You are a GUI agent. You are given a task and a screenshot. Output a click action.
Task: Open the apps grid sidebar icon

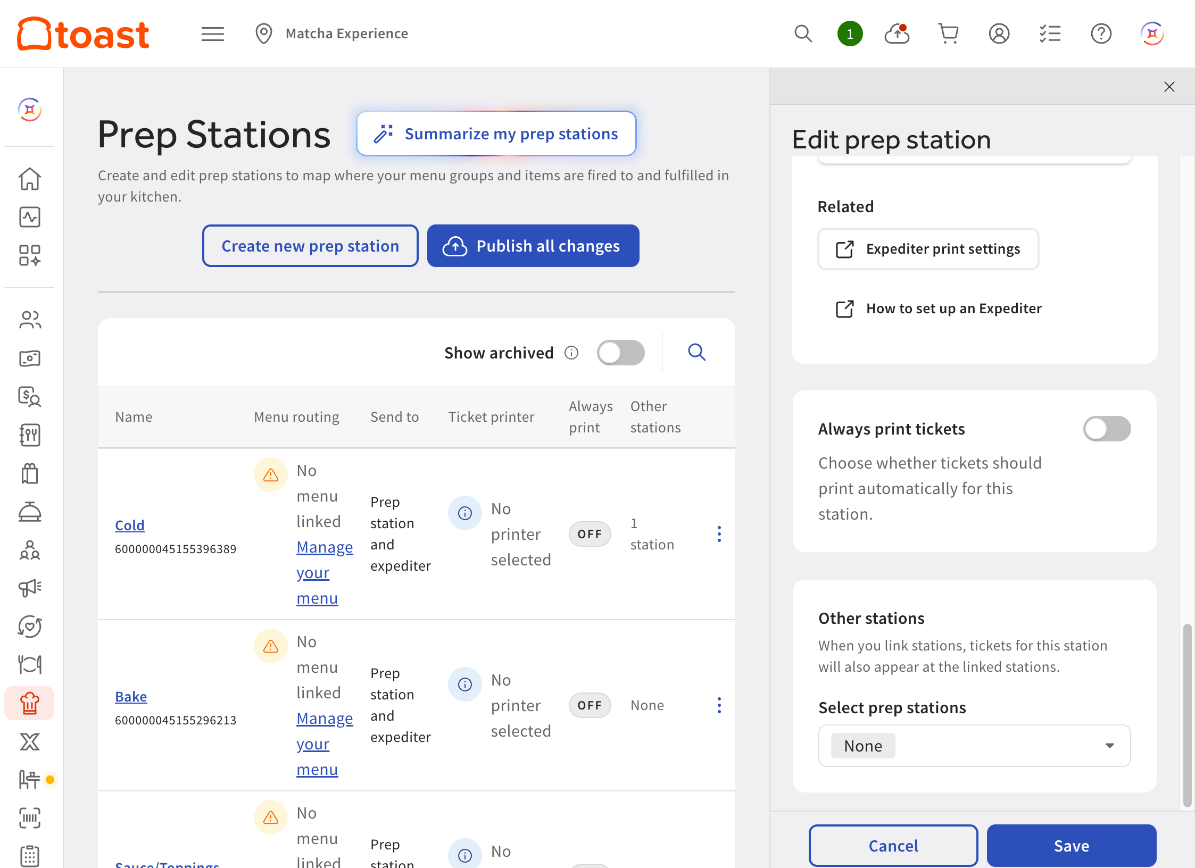coord(30,255)
